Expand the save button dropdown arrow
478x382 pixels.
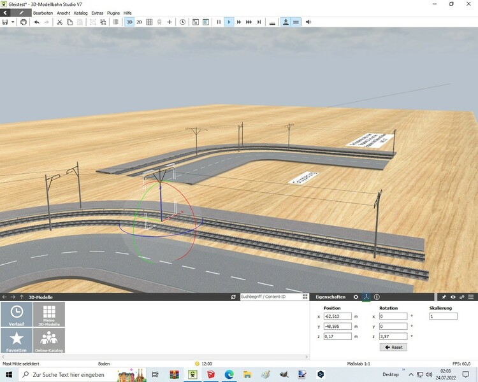point(13,22)
